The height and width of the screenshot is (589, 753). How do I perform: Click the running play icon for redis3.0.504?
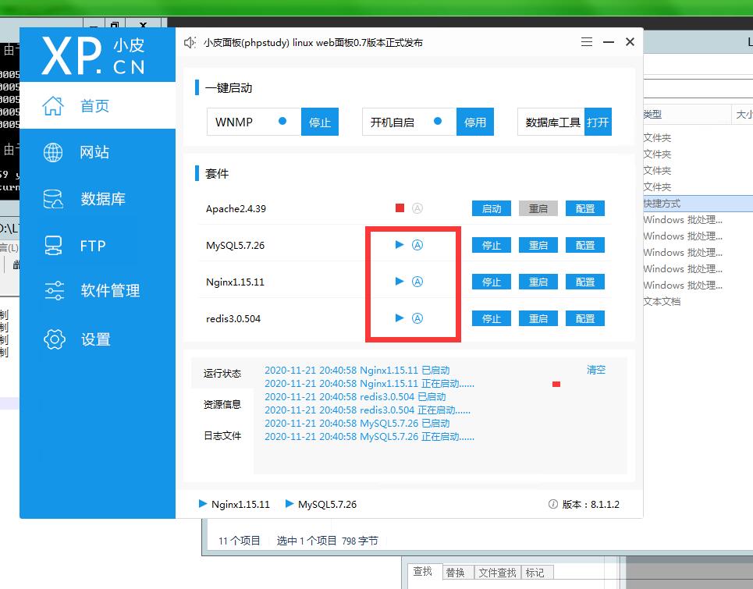click(x=400, y=318)
